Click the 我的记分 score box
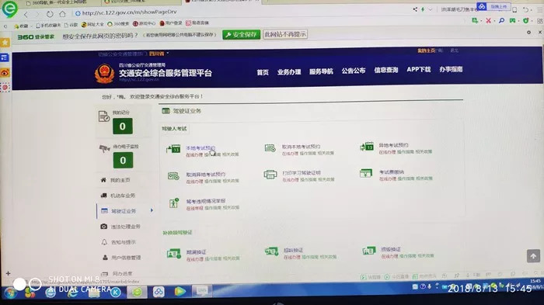544x305 pixels. coord(123,127)
